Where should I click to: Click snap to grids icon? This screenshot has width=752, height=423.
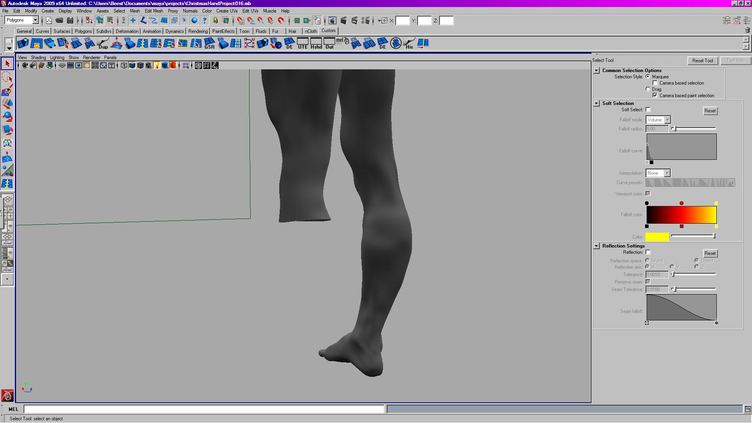[x=240, y=20]
